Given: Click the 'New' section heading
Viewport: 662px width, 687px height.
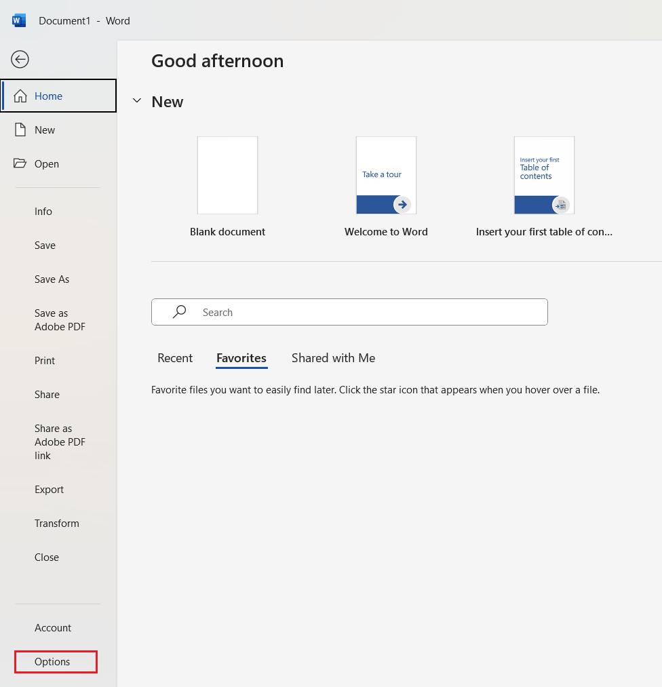Looking at the screenshot, I should (x=168, y=102).
